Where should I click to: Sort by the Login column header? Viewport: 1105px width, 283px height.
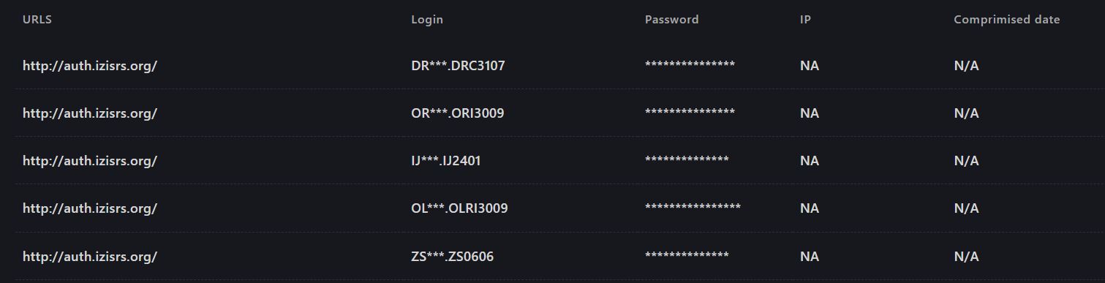[427, 20]
